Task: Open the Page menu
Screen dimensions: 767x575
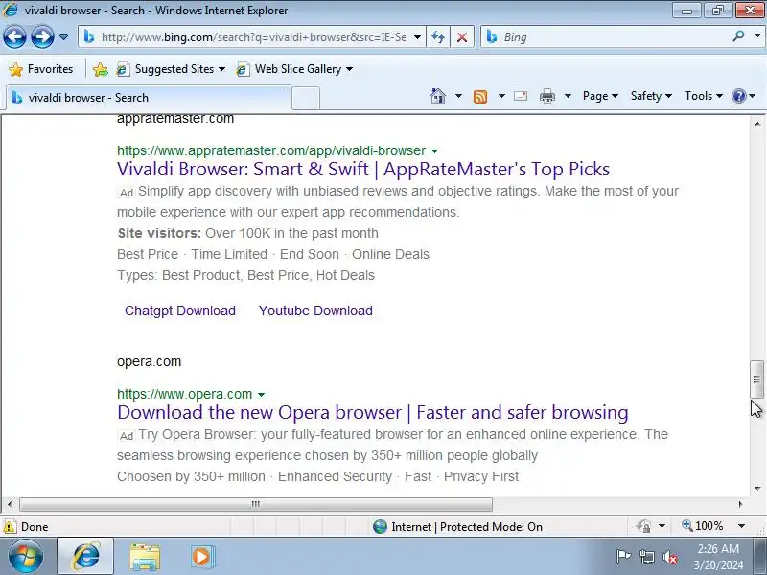Action: pyautogui.click(x=600, y=96)
